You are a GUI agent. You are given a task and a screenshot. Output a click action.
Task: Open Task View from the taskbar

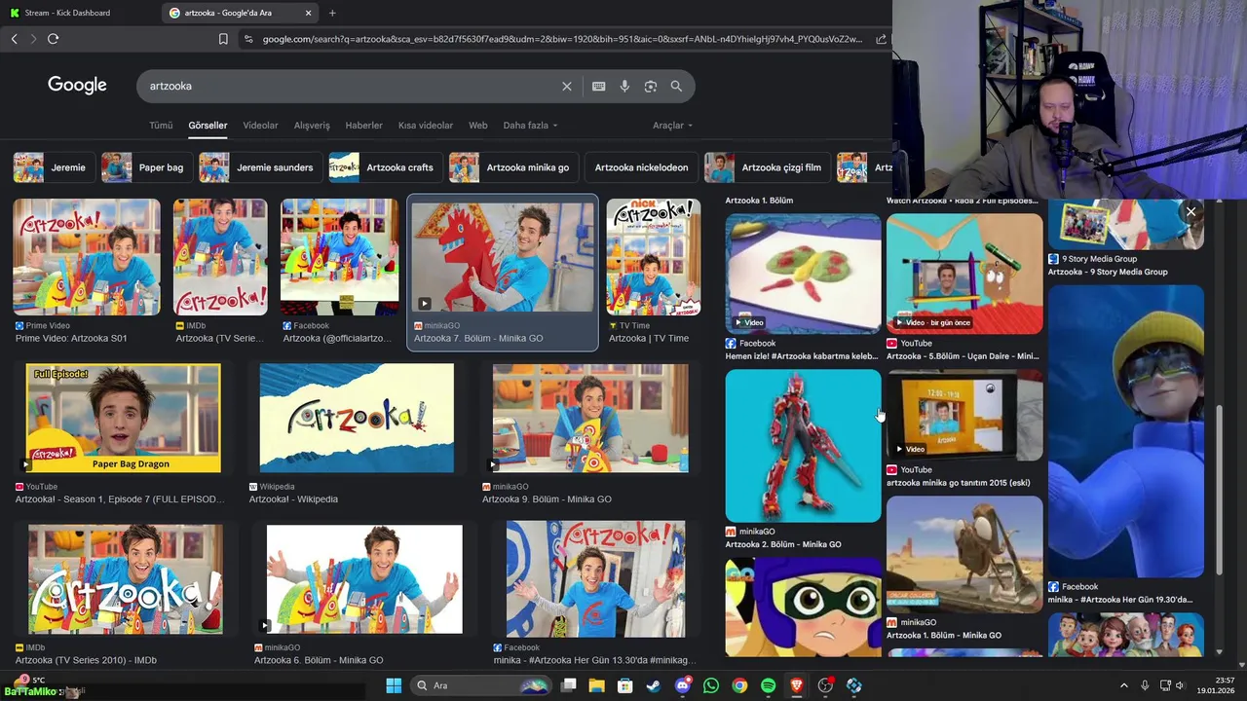pyautogui.click(x=569, y=685)
